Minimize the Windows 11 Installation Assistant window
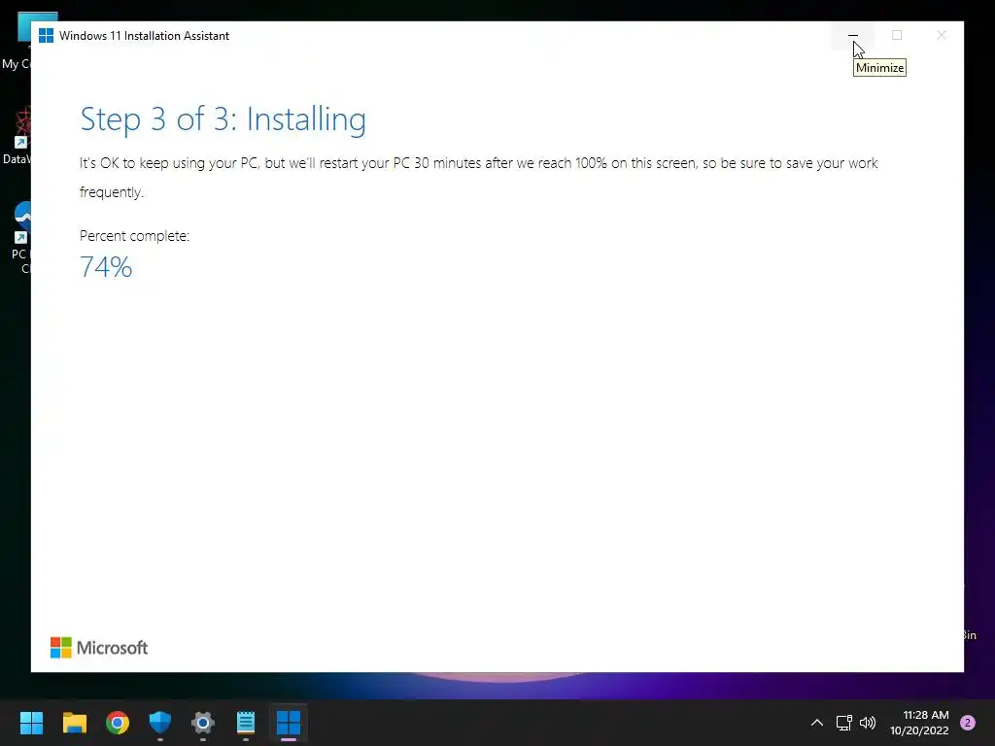The height and width of the screenshot is (746, 995). tap(852, 36)
